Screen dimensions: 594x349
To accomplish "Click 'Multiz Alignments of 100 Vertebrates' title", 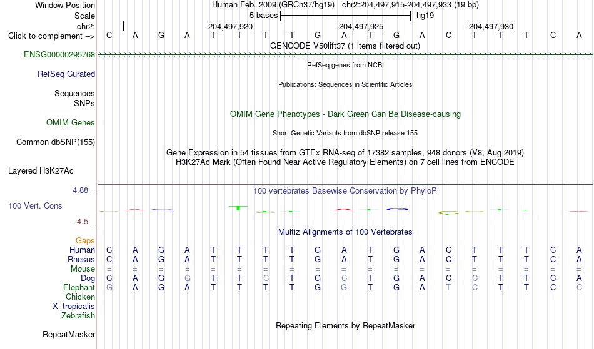I will 345,232.
